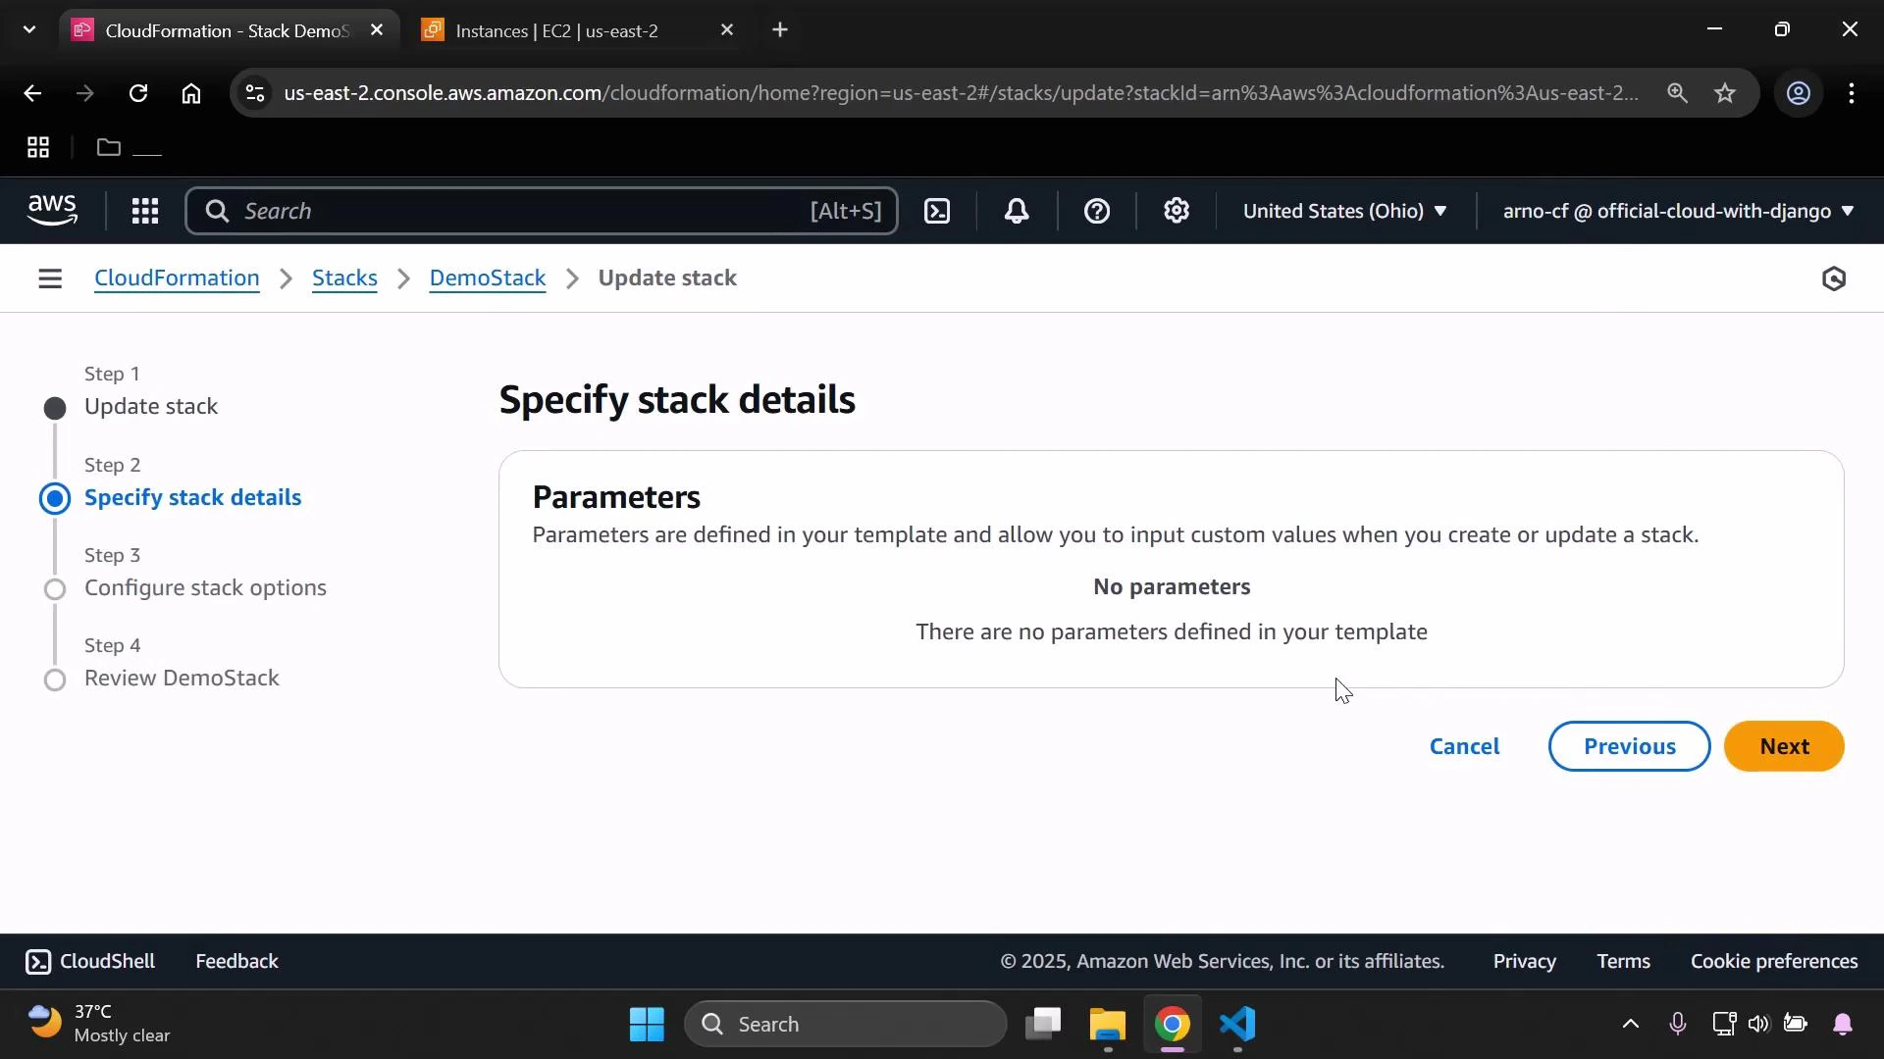Open the notification center bell in tray
The height and width of the screenshot is (1059, 1884).
[1843, 1025]
